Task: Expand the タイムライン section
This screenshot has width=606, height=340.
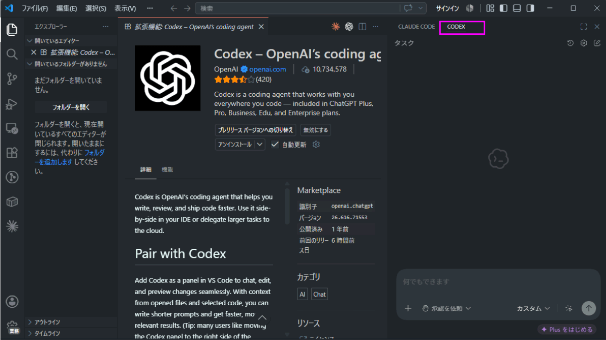Action: pos(71,333)
